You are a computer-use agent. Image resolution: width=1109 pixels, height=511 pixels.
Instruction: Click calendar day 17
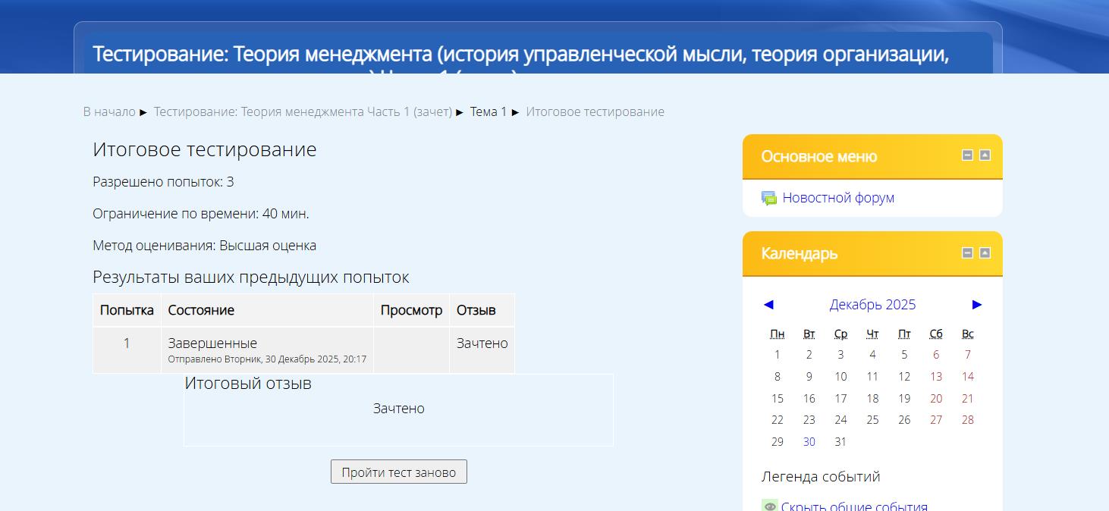point(840,399)
